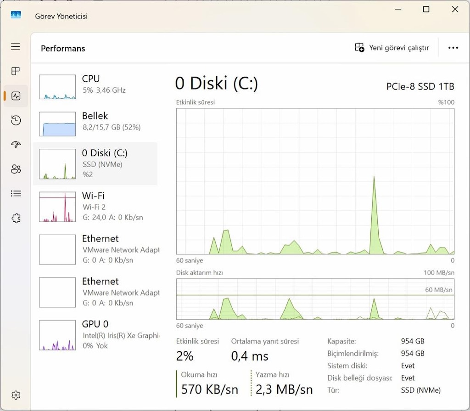This screenshot has height=411, width=470.
Task: Open the Users page icon
Action: pyautogui.click(x=16, y=169)
